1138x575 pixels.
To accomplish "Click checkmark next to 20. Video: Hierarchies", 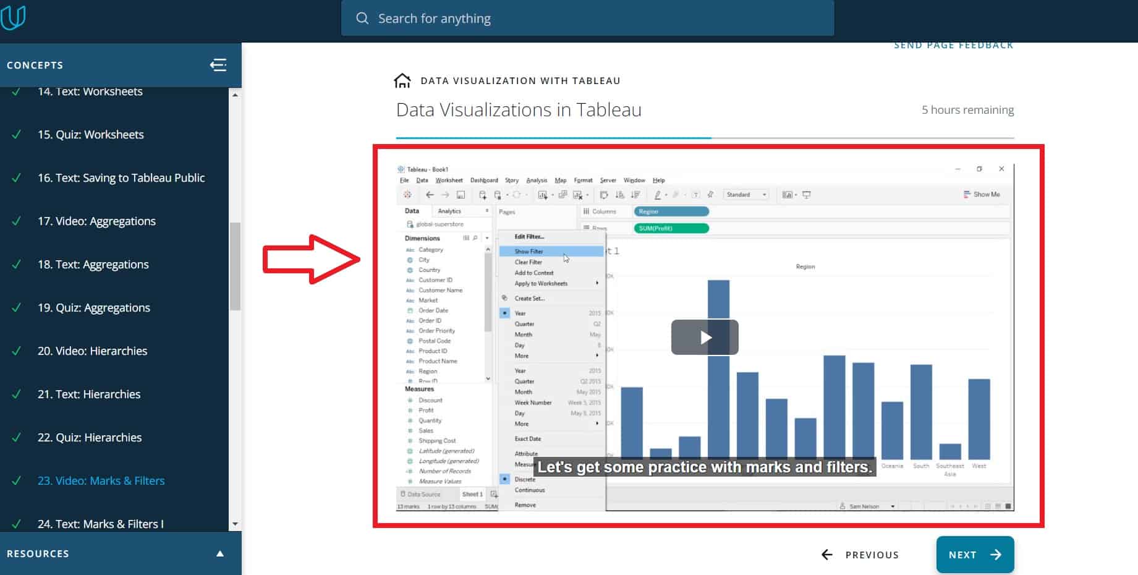I will [x=17, y=351].
